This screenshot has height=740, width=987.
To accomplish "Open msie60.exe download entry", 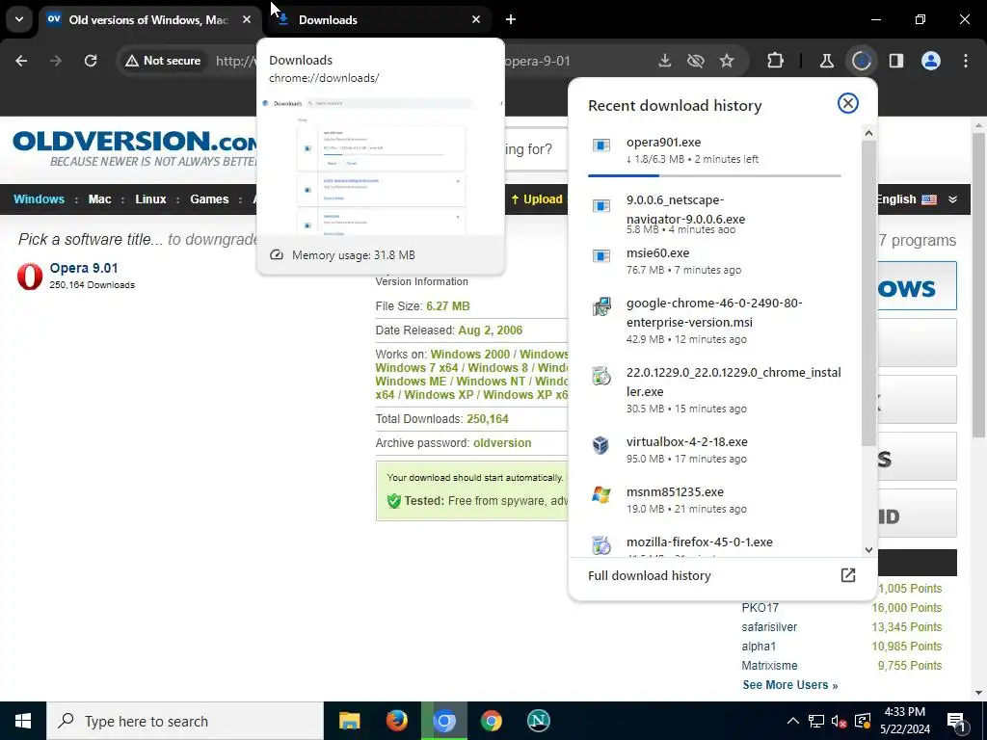I will 714,261.
